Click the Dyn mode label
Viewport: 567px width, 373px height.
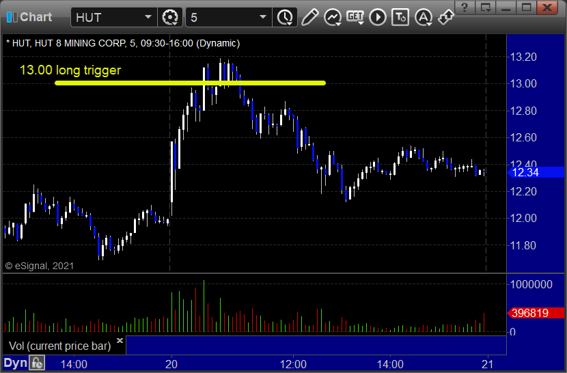[16, 363]
